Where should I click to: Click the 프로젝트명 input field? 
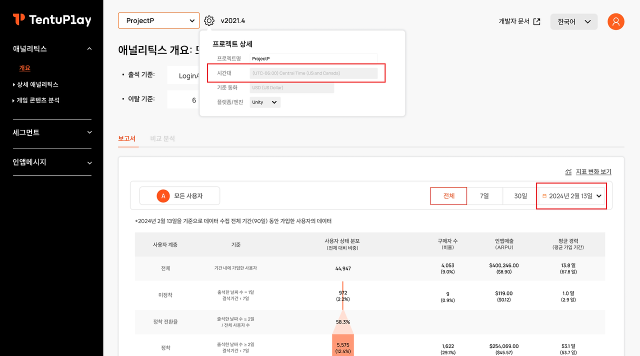coord(313,58)
